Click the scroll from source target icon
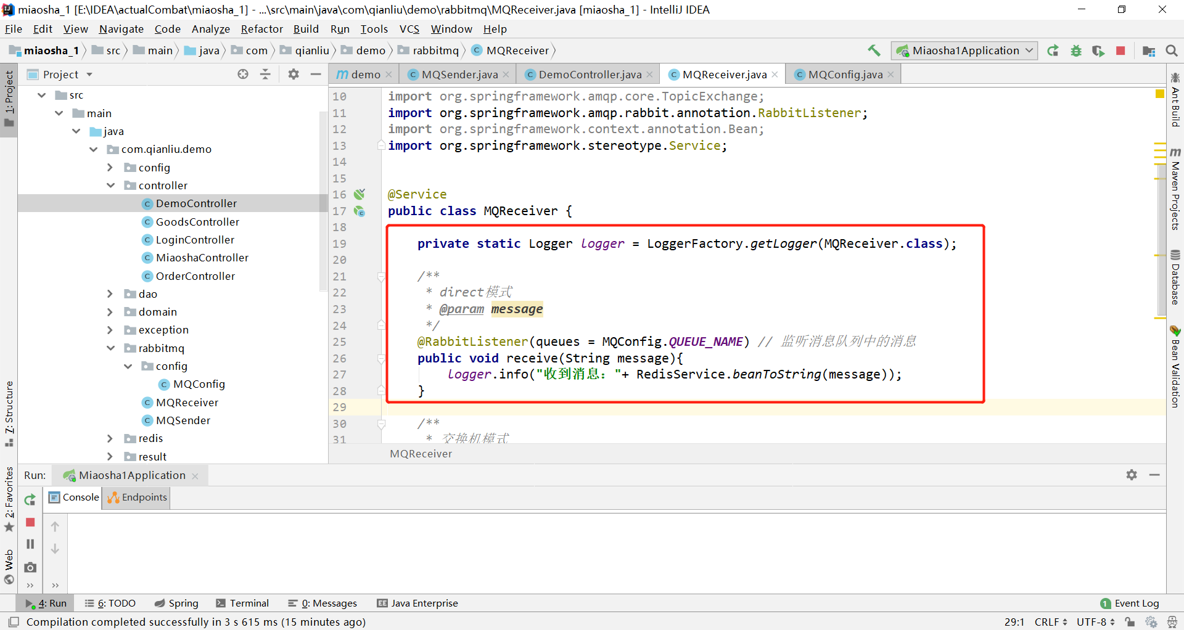Viewport: 1184px width, 630px height. point(243,74)
